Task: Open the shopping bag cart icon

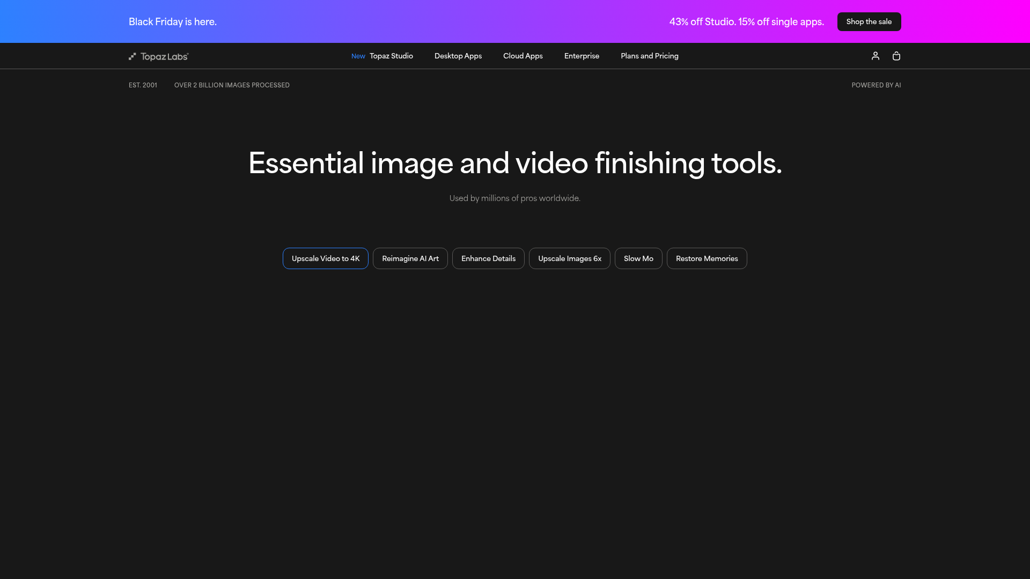Action: pyautogui.click(x=896, y=56)
